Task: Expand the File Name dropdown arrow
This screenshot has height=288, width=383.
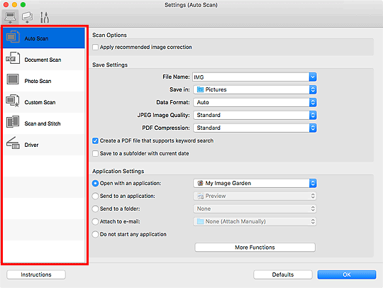Action: click(313, 77)
